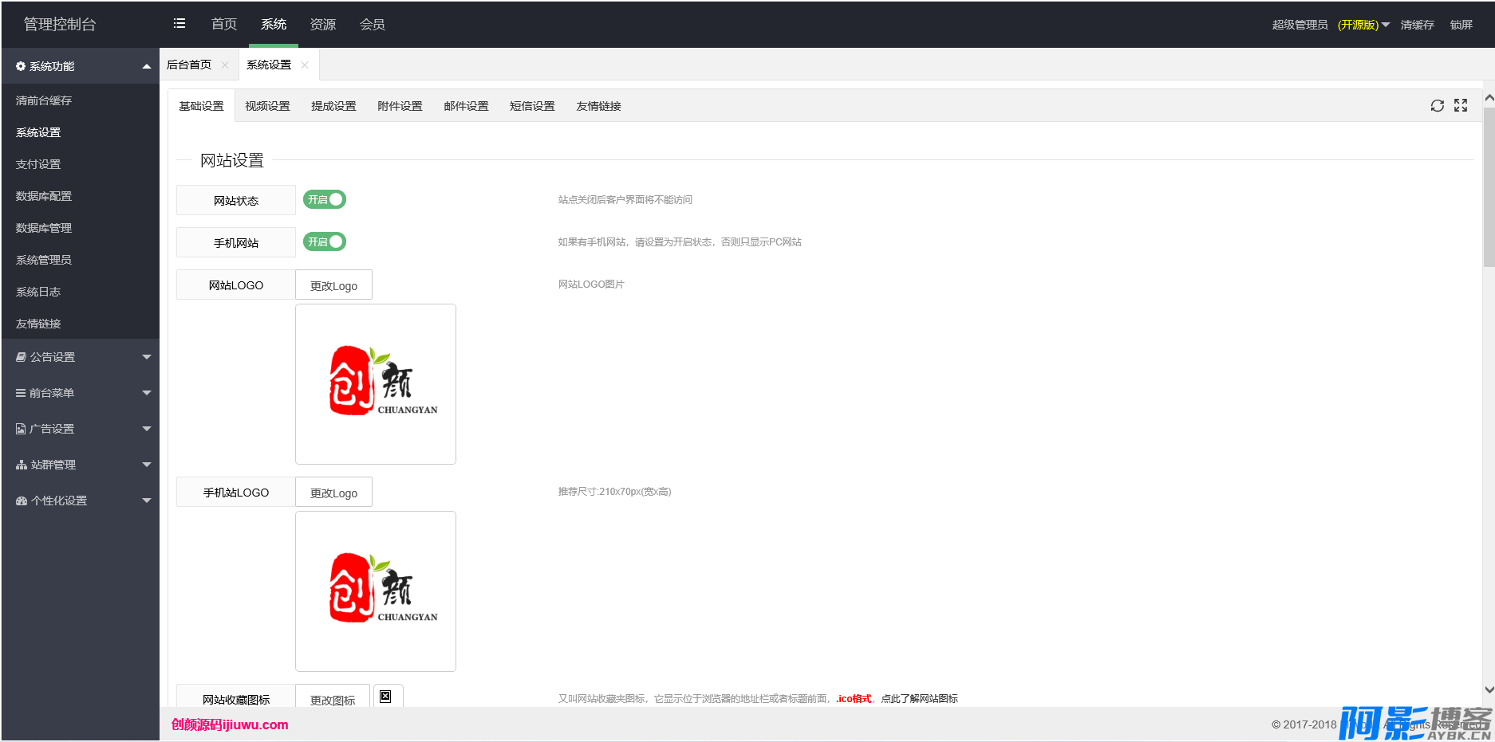
Task: Expand the 广告设置 menu arrow
Action: [x=147, y=429]
